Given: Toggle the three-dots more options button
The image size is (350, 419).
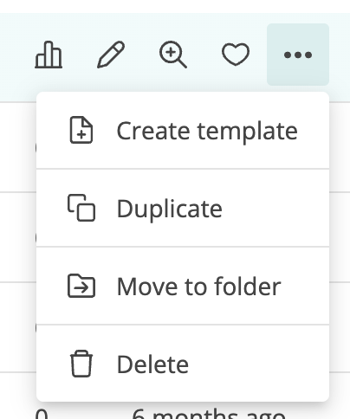Looking at the screenshot, I should (x=298, y=55).
